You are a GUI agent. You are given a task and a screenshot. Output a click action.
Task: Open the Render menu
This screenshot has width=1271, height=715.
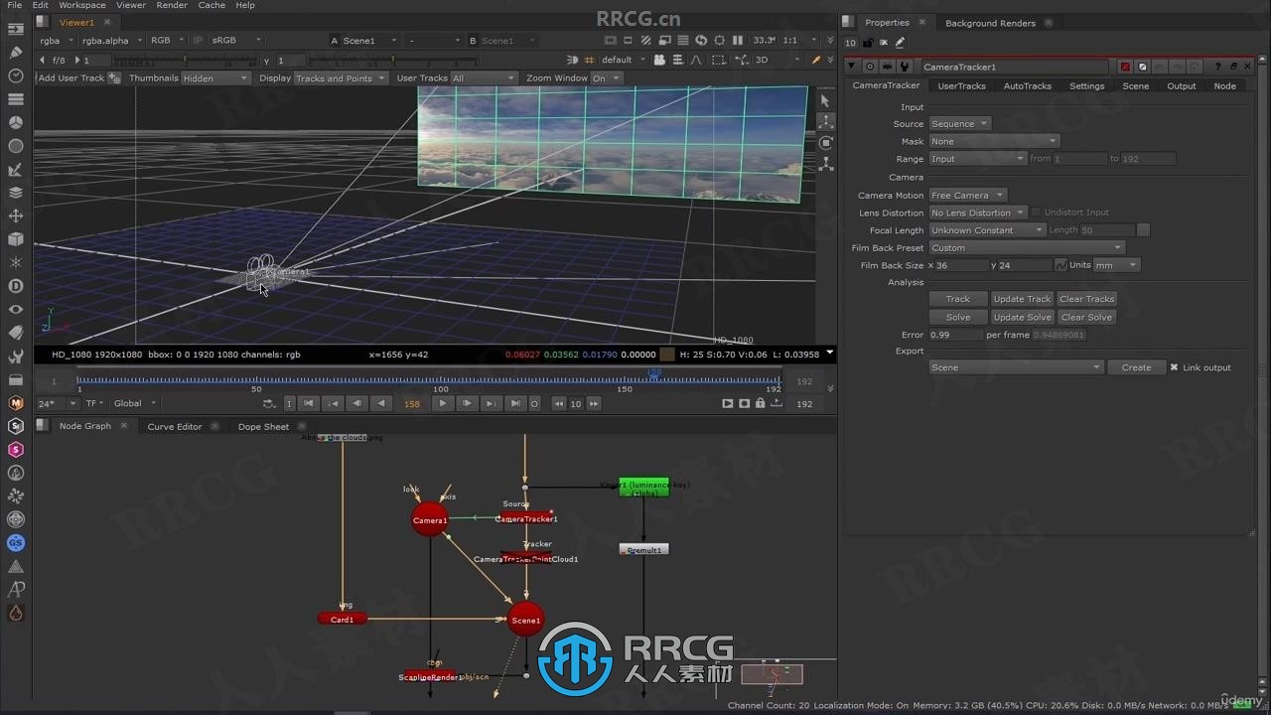tap(172, 5)
